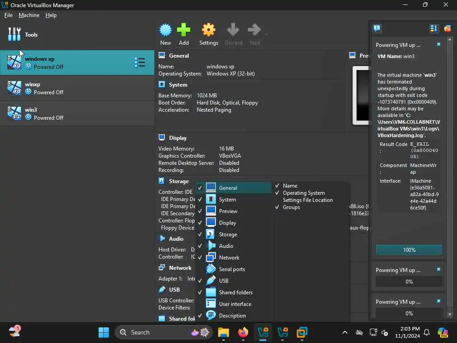Click the taskbar Search box
The image size is (457, 343).
[x=163, y=332]
